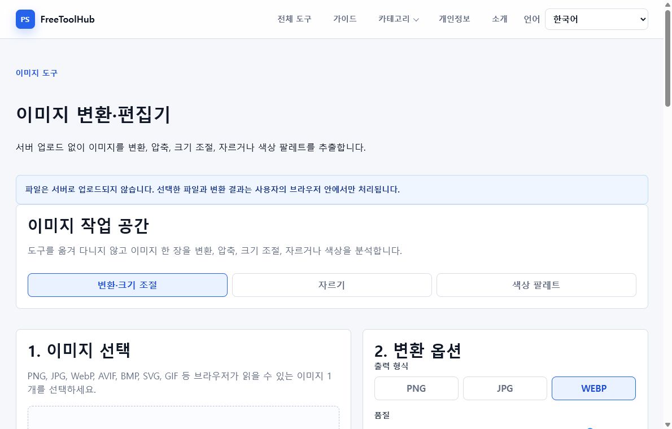Click the page vertical scrollbar thumb
Viewport: 672px width, 429px height.
(667, 58)
